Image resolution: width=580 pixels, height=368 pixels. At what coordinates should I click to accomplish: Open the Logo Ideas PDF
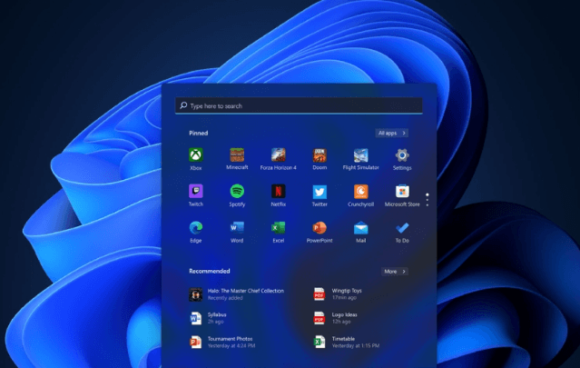point(335,318)
